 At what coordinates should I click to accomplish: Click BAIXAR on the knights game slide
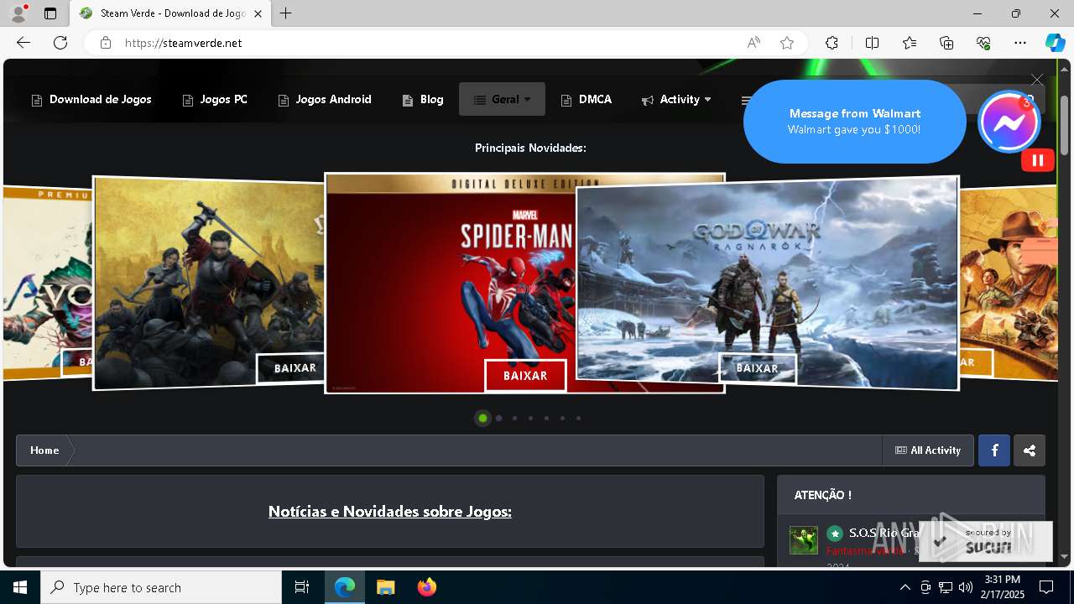pos(290,368)
